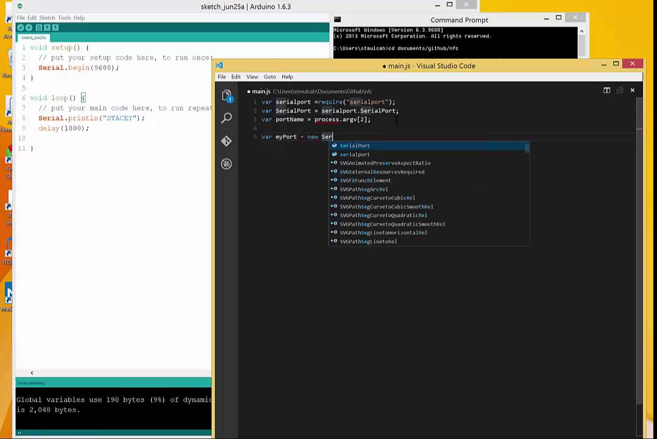Click the Done uploading status bar
This screenshot has height=439, width=657.
[x=113, y=382]
